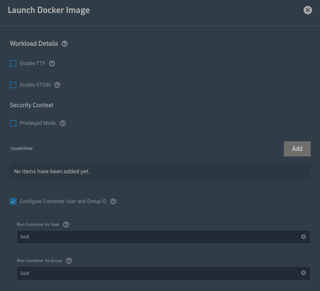Click the Launch Docker Image title text
This screenshot has width=320, height=291.
pyautogui.click(x=49, y=11)
